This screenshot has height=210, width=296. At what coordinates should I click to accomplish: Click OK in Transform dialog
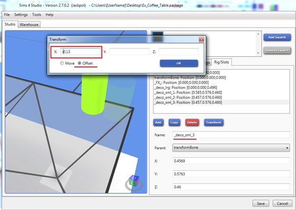click(179, 63)
